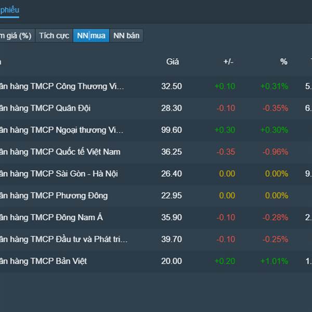Select the NN mua filter tab

[91, 35]
